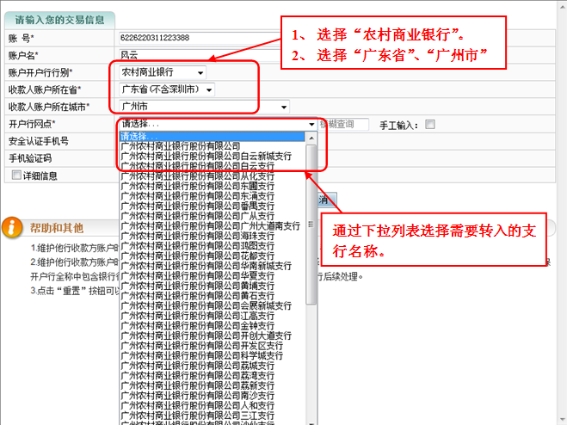Click the info icon beside 帮助和其他

click(11, 227)
